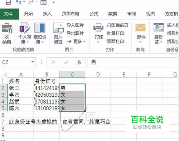The width and height of the screenshot is (179, 141).
Task: Click 导出图片 button
Action: pyautogui.click(x=75, y=33)
